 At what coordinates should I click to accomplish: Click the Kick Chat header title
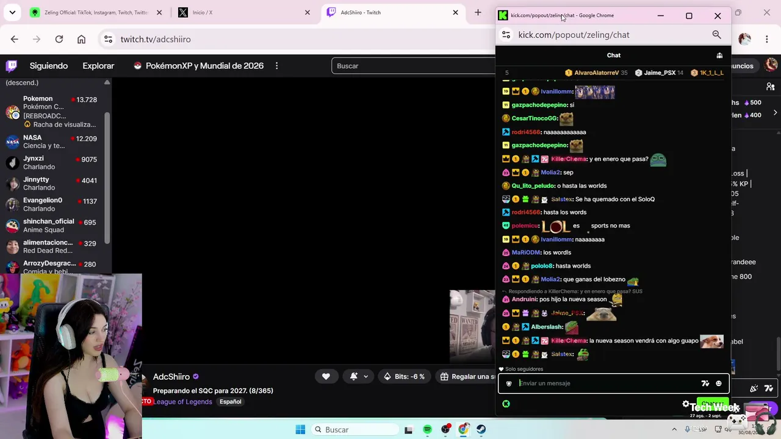click(614, 55)
